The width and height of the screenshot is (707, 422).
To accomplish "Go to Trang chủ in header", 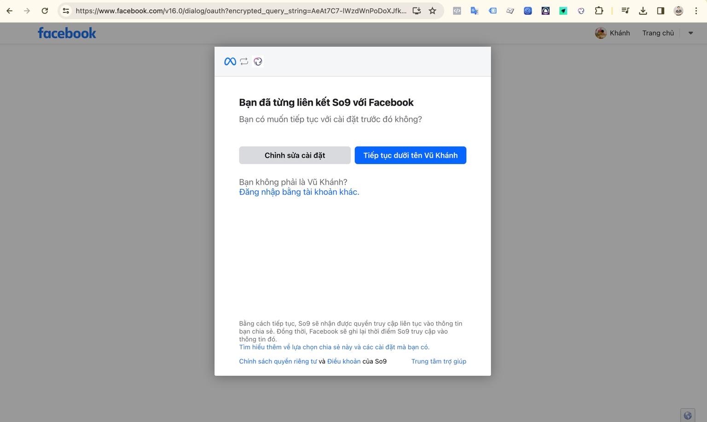I will (x=658, y=33).
